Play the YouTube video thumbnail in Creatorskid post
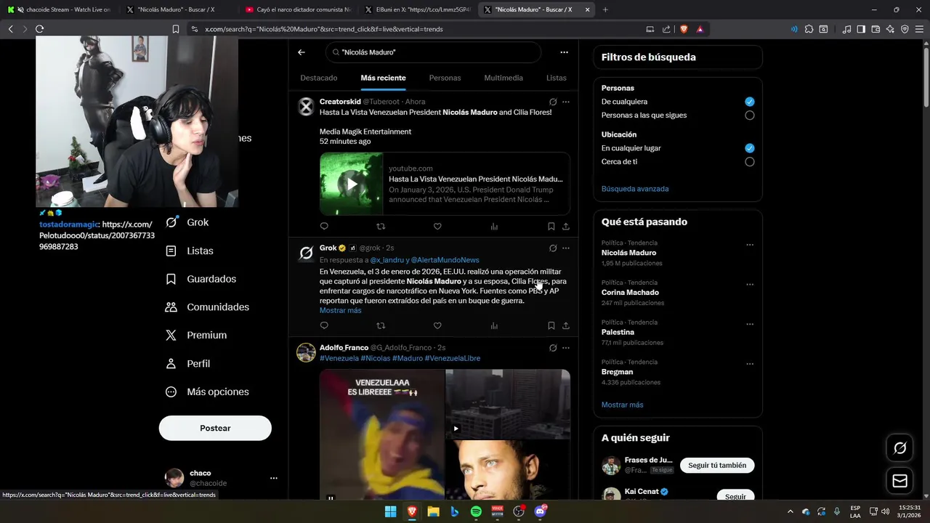930x523 pixels. [x=352, y=184]
